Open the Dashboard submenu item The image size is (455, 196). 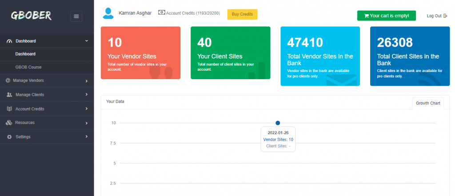tap(47, 54)
